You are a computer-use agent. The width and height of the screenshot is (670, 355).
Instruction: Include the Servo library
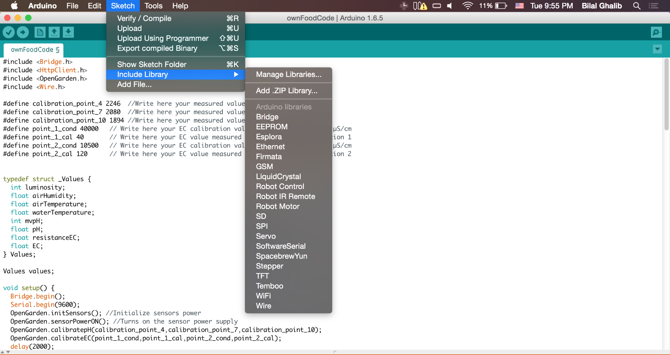coord(289,236)
